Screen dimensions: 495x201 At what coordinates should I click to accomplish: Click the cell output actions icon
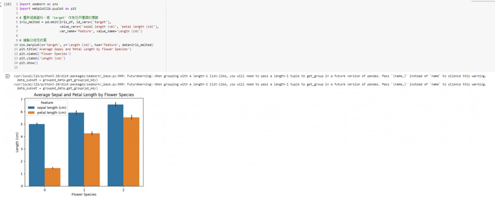pyautogui.click(x=7, y=76)
